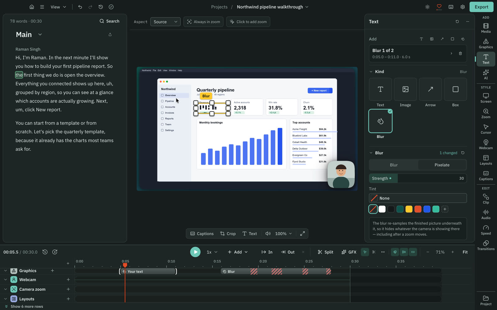Collapse the Graphics track row
This screenshot has width=497, height=310.
point(5,271)
